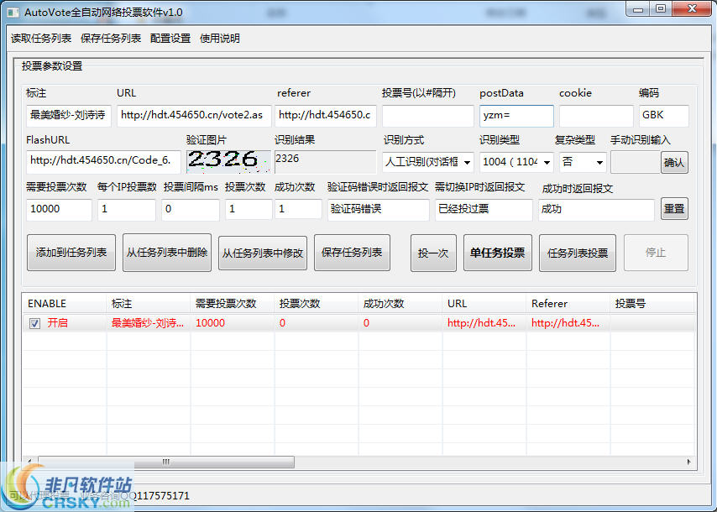Click the AutoVote title bar app icon
Viewport: 717px width, 512px height.
[x=13, y=13]
